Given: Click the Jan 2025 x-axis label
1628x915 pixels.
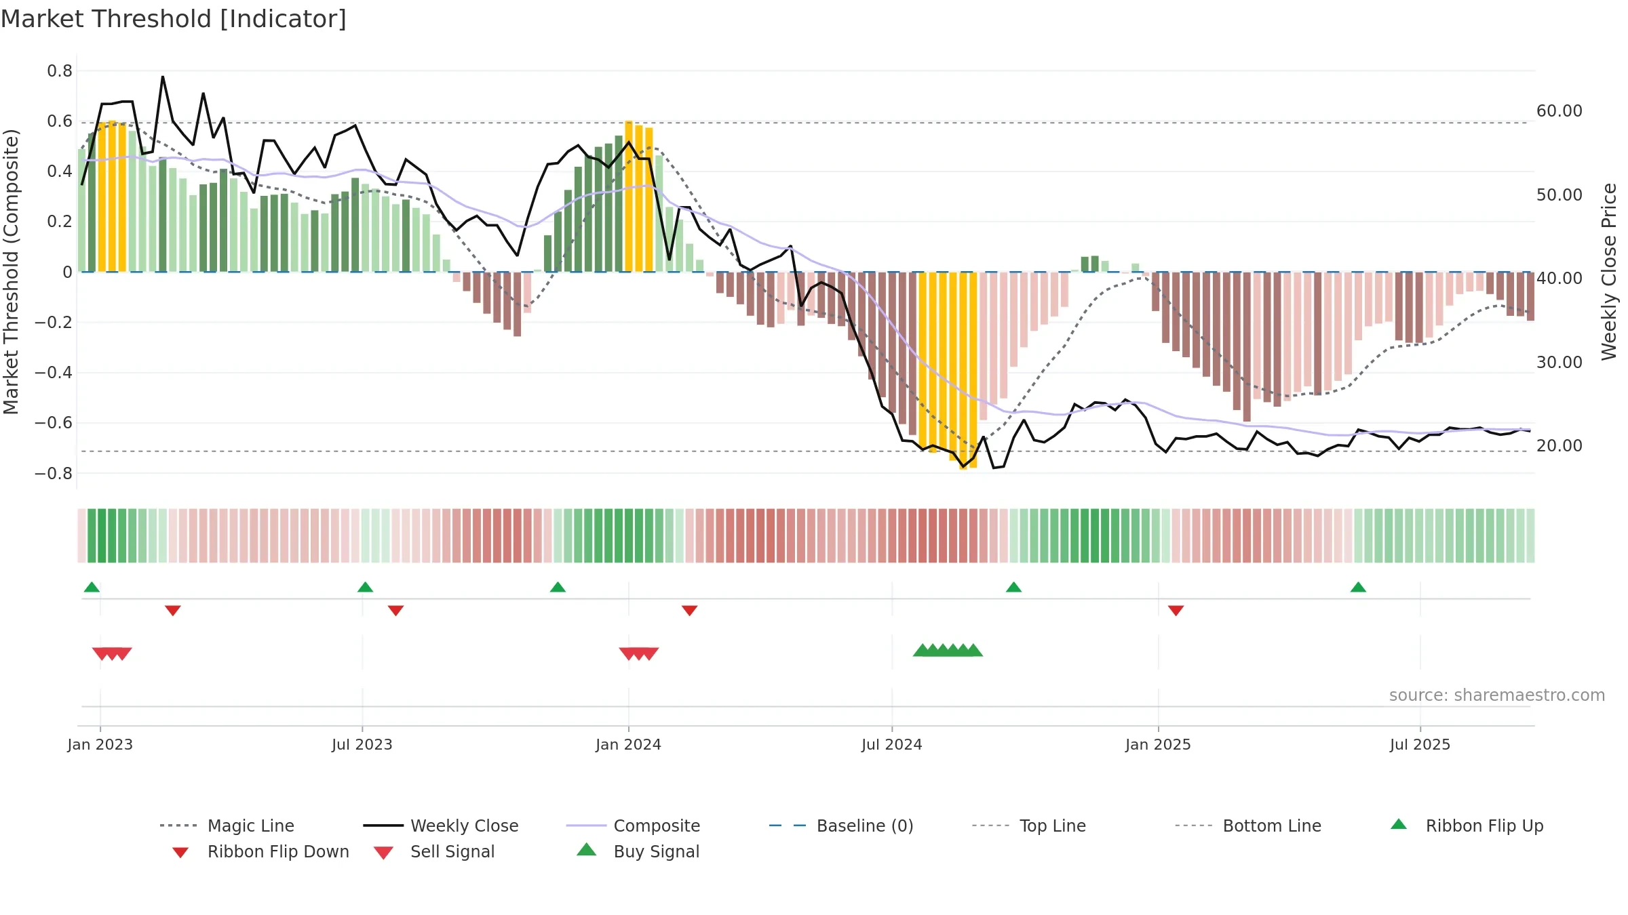Looking at the screenshot, I should (x=1159, y=744).
